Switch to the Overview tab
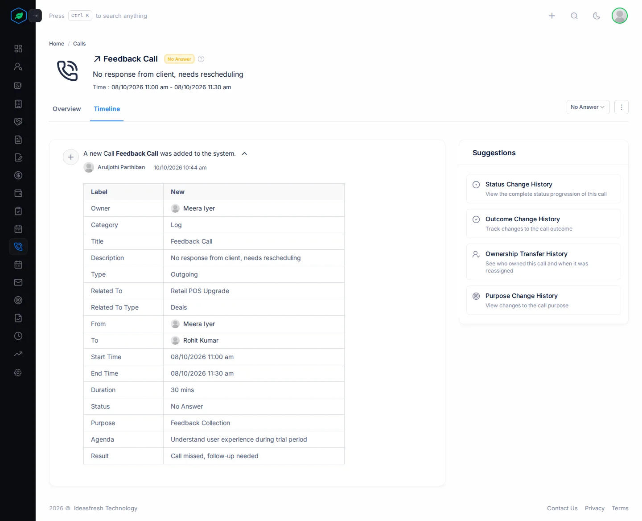This screenshot has width=642, height=521. point(67,109)
